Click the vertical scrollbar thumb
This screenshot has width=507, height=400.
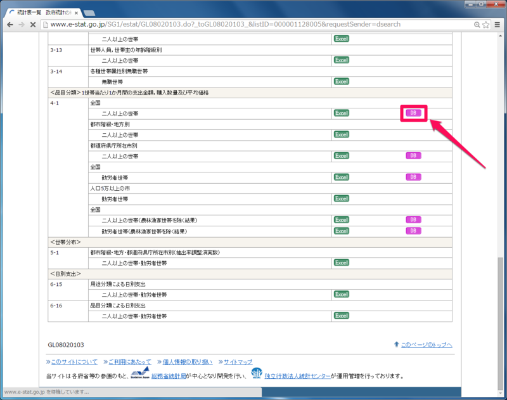(x=501, y=323)
